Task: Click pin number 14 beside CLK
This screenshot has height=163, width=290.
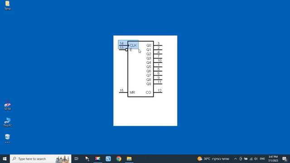Action: pos(121,43)
